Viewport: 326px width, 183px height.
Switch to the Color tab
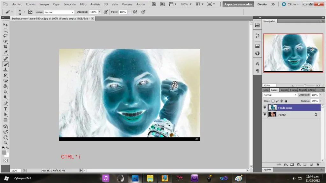click(x=266, y=90)
